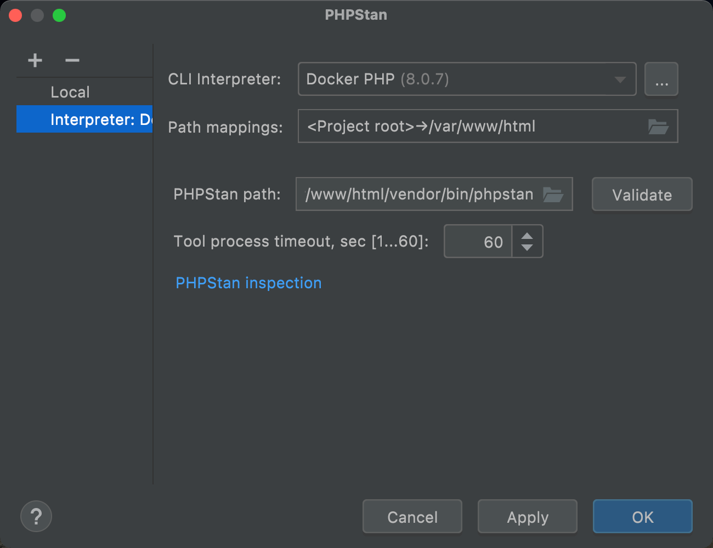Apply the PHPStan settings
The width and height of the screenshot is (713, 548).
pos(528,517)
